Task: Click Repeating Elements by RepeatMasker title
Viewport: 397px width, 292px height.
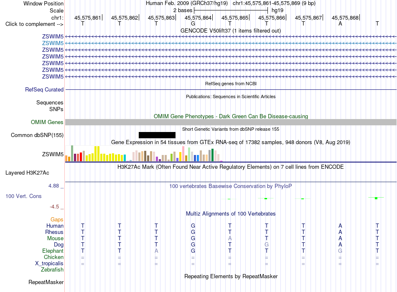Action: coord(231,276)
